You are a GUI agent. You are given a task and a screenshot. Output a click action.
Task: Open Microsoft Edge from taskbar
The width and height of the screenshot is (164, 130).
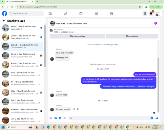pos(49,127)
